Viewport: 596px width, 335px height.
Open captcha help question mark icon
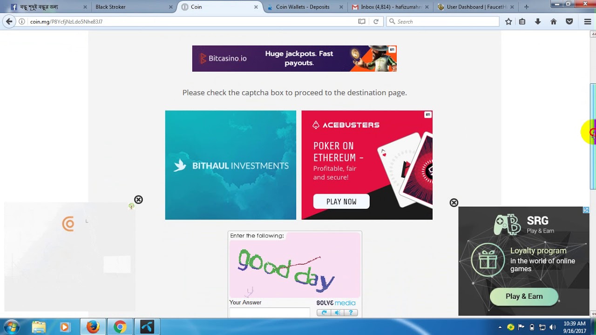click(351, 313)
